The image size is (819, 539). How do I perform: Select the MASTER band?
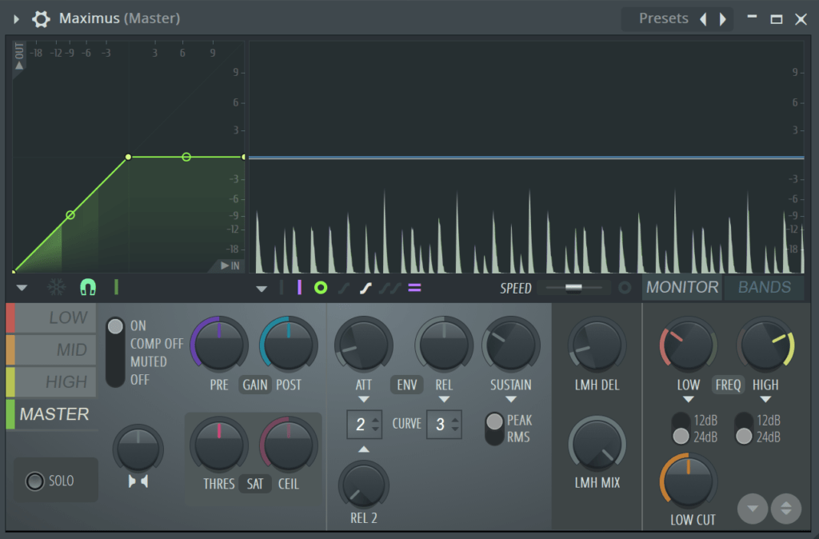click(x=51, y=414)
